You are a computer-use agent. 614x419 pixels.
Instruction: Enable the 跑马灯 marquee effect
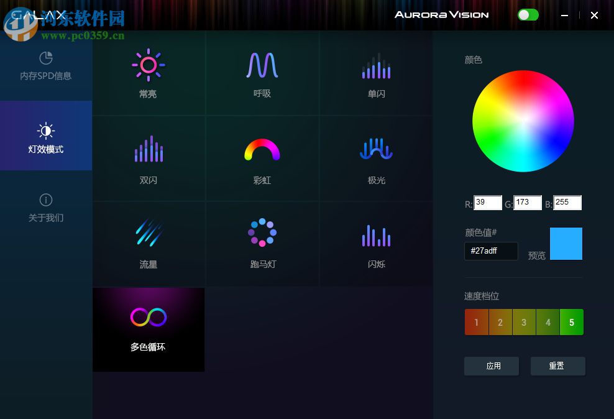click(262, 242)
